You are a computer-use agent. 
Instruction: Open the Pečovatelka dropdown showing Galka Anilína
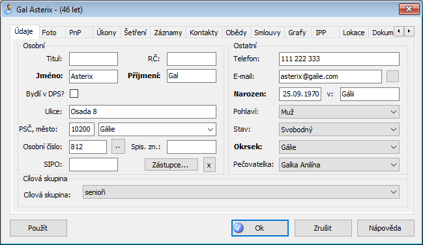[339, 165]
